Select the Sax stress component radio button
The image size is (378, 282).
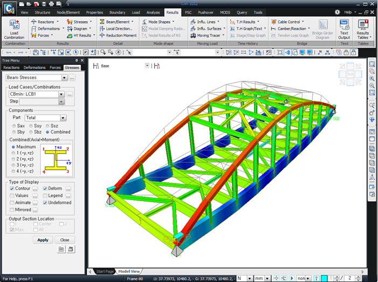[14, 126]
